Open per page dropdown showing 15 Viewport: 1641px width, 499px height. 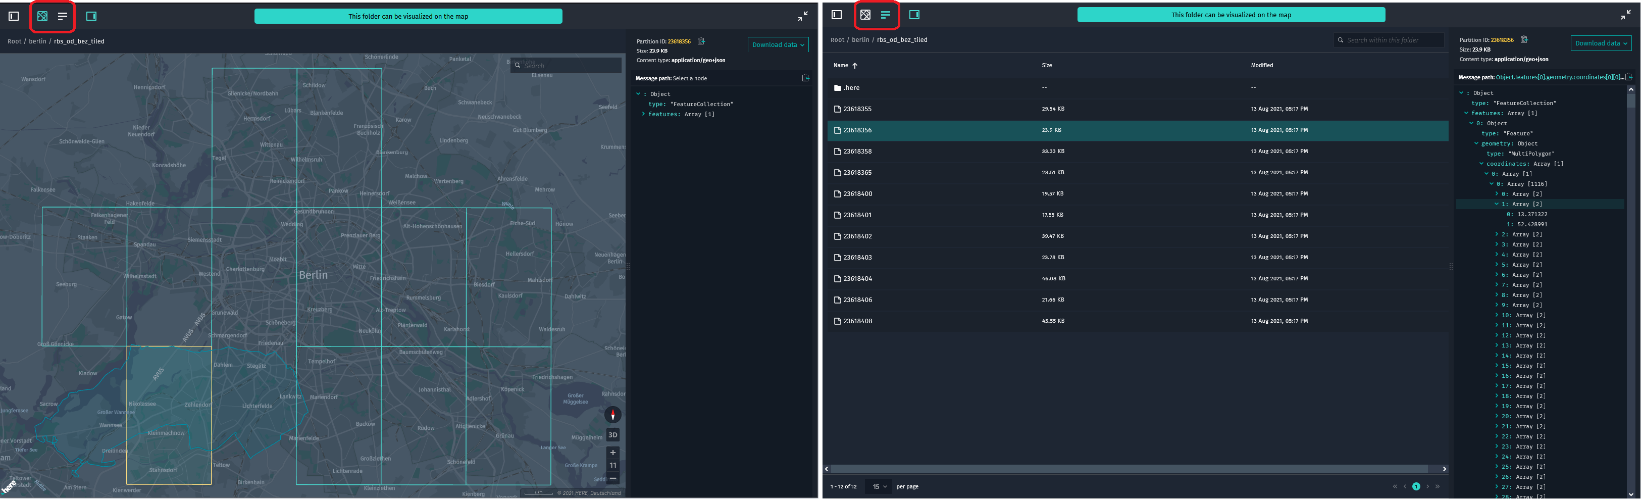tap(879, 486)
